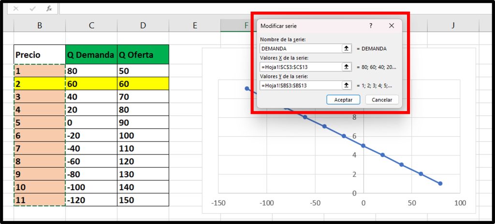The image size is (495, 224).
Task: Select the Q Oferta header cell
Action: coord(143,55)
